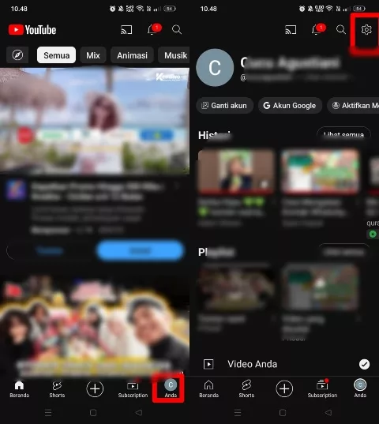Screen dimensions: 379x424
Task: Tap the Ganti akun button
Action: (x=224, y=106)
